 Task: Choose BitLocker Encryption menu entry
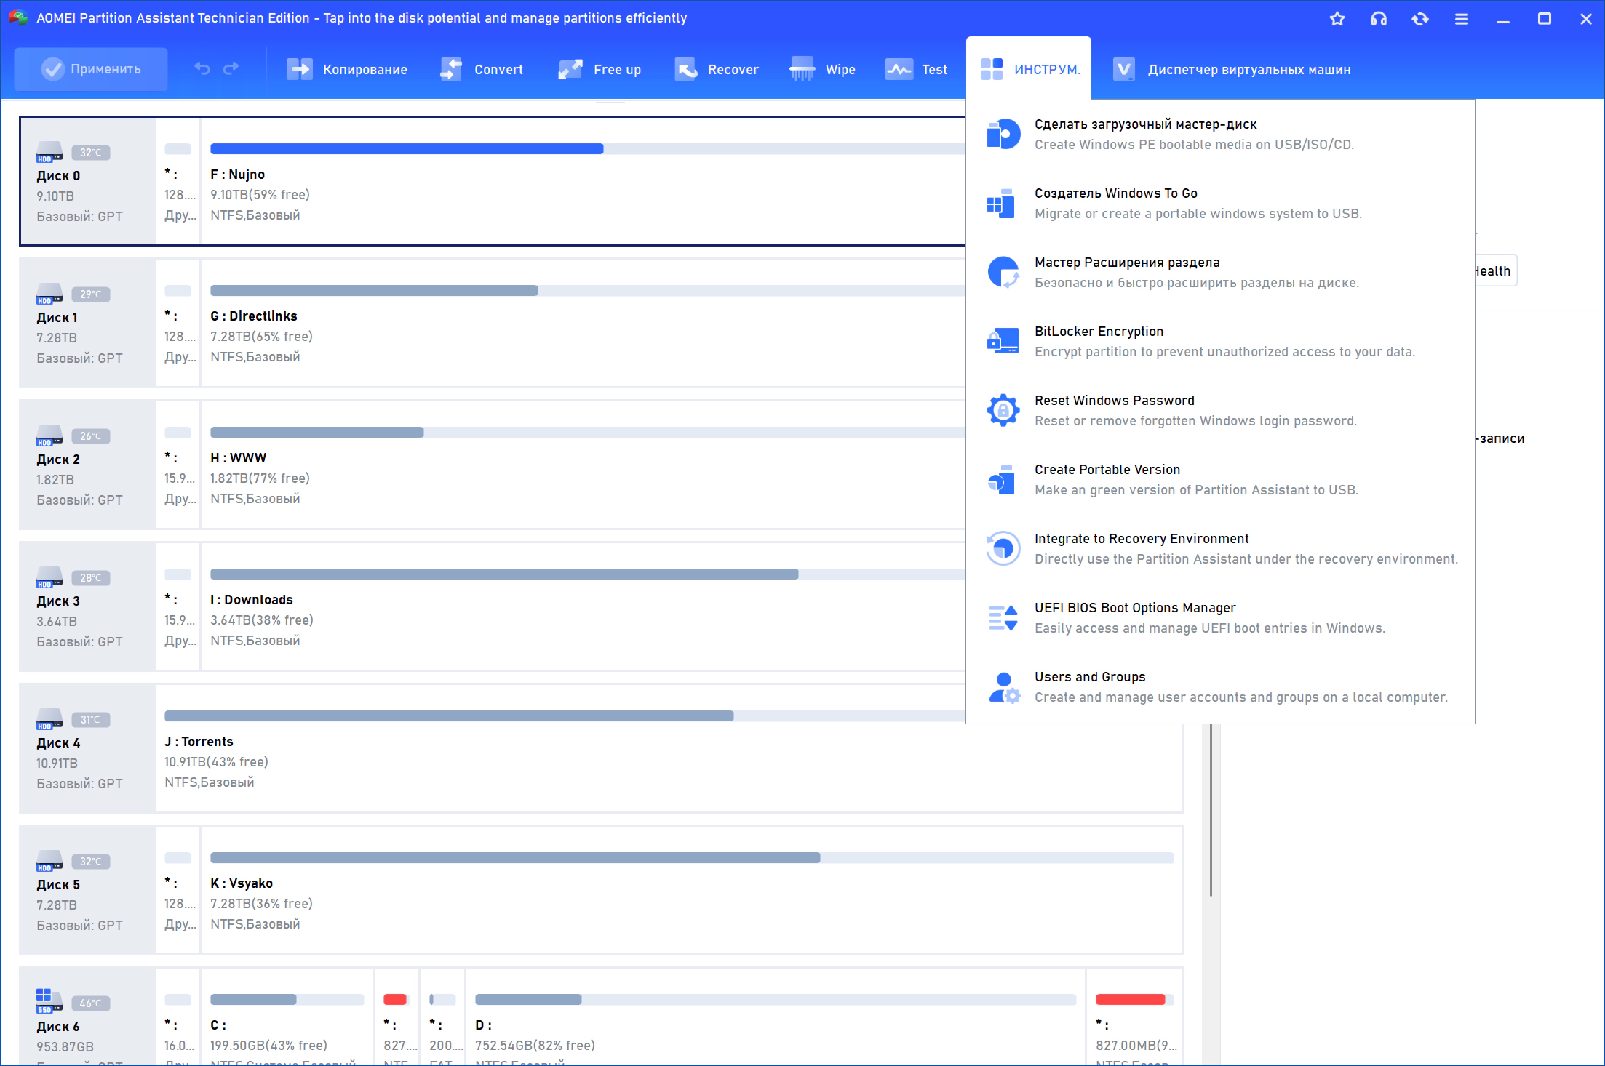[1221, 342]
